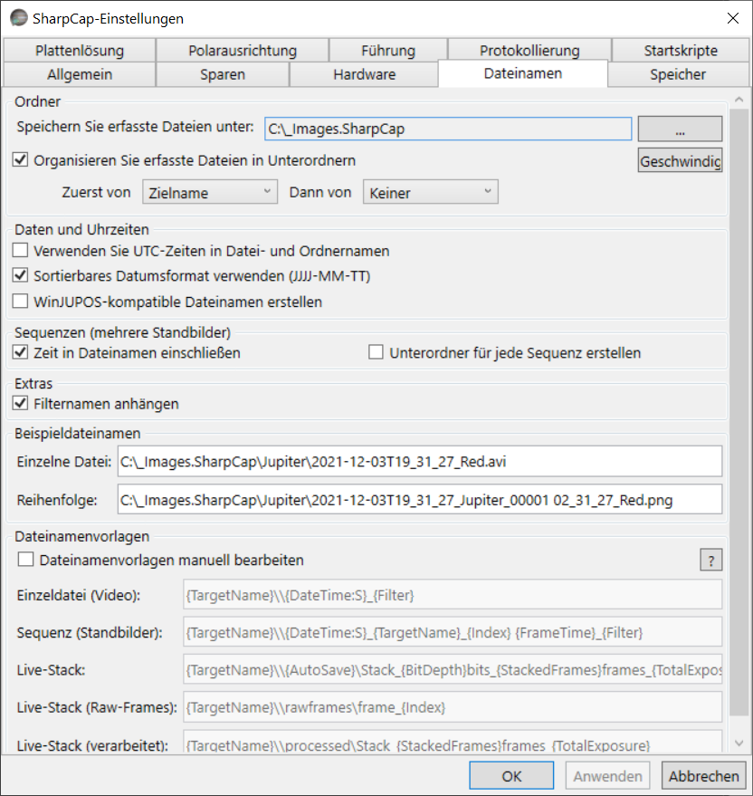The height and width of the screenshot is (796, 753).
Task: Browse for folder with the ... button
Action: (x=680, y=129)
